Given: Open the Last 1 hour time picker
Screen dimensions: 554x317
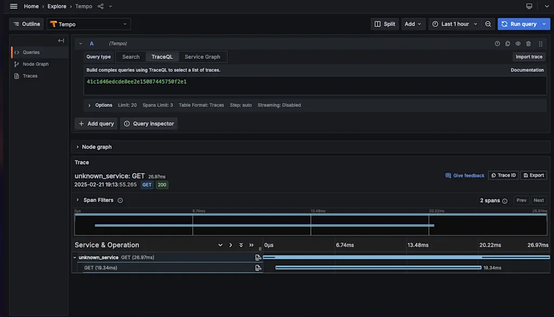Looking at the screenshot, I should pos(455,24).
